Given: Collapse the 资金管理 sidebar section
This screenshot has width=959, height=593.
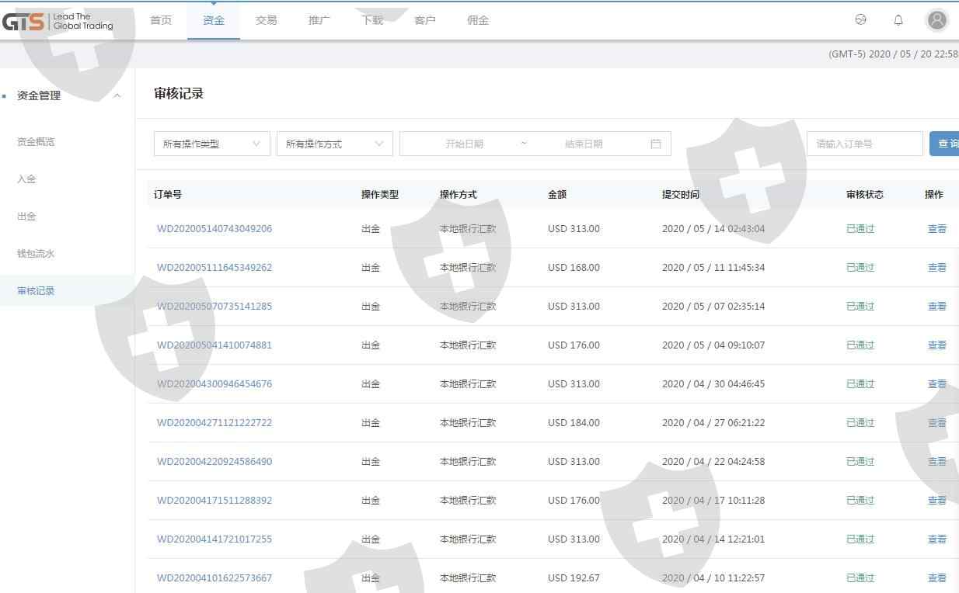Looking at the screenshot, I should pyautogui.click(x=117, y=95).
